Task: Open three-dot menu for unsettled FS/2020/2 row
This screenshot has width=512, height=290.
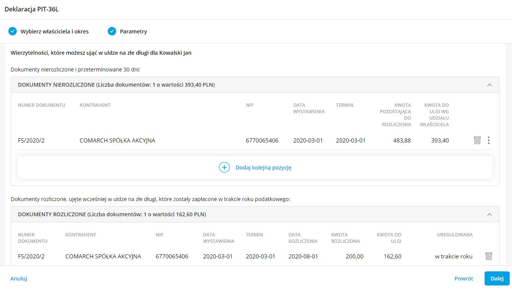Action: 489,140
